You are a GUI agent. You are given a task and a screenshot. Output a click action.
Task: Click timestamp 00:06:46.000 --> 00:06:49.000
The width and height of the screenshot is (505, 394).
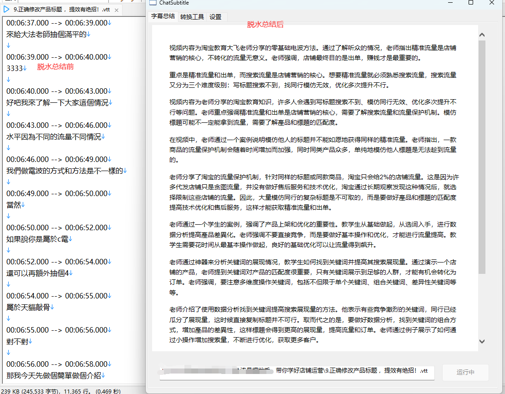pyautogui.click(x=56, y=159)
